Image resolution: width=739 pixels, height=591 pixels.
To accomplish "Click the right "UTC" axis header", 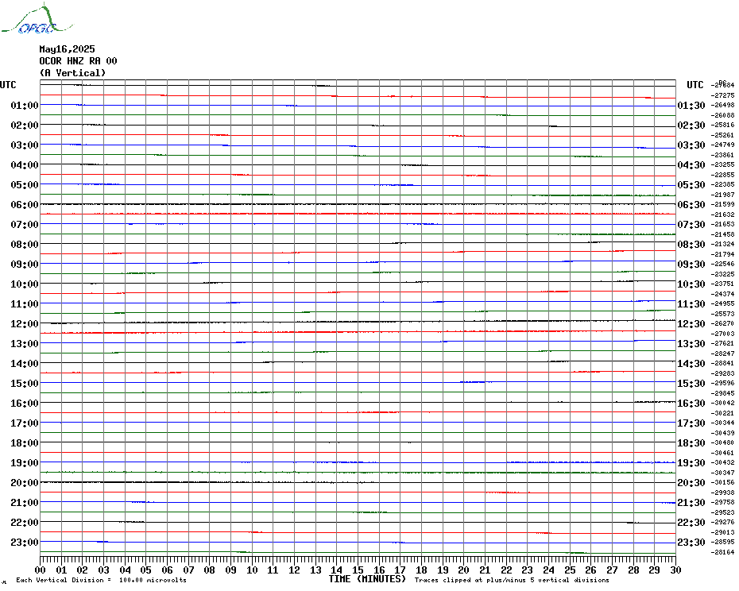I will click(695, 85).
